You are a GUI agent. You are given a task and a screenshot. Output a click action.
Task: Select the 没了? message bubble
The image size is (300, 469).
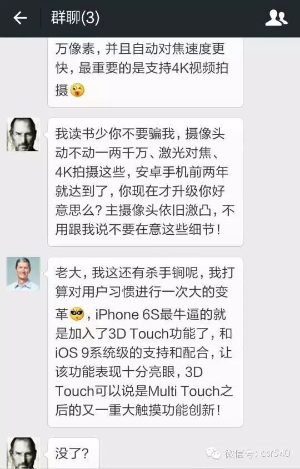pyautogui.click(x=73, y=453)
